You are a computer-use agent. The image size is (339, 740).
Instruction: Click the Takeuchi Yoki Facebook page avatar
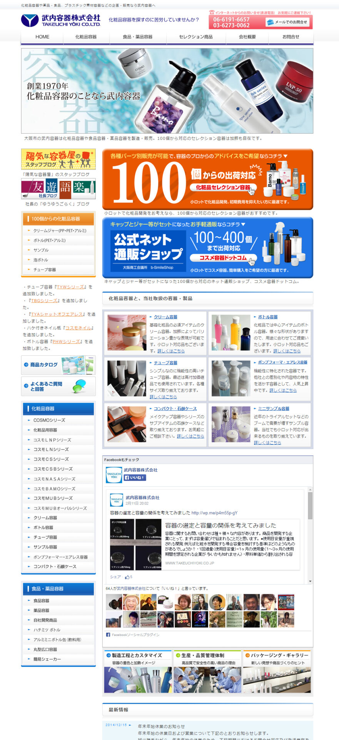pos(114,475)
